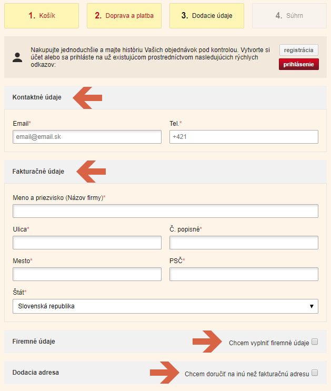The image size is (331, 391).
Task: Click the orange arrow beside Fakturačné údaje
Action: click(x=91, y=172)
